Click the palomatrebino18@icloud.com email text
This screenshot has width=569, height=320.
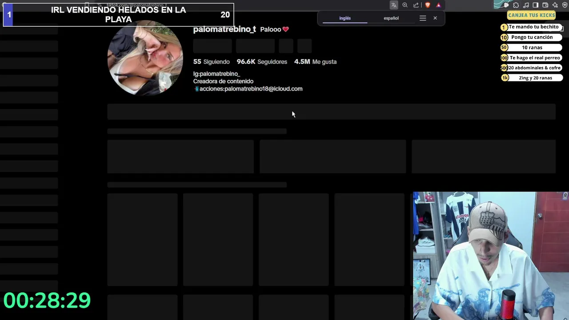tap(263, 89)
